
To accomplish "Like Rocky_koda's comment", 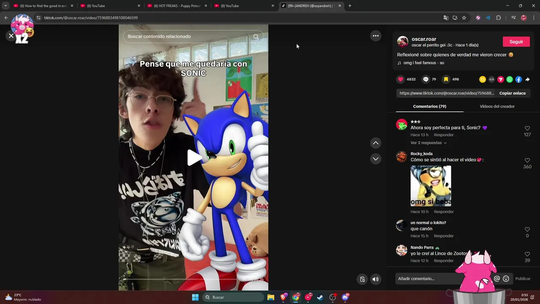I will coord(527,160).
